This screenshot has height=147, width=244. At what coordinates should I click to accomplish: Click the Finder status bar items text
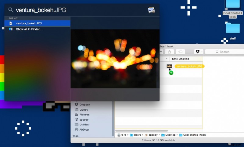click(x=158, y=140)
